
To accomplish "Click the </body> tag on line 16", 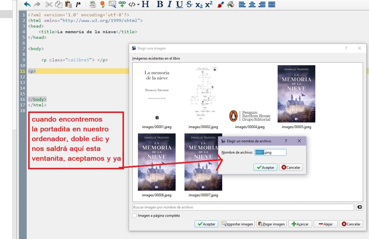I will (x=37, y=99).
